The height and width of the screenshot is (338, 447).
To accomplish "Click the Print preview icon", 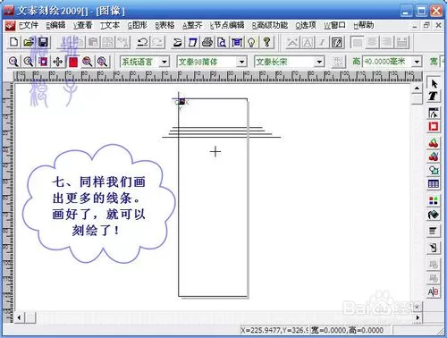I will coord(222,42).
